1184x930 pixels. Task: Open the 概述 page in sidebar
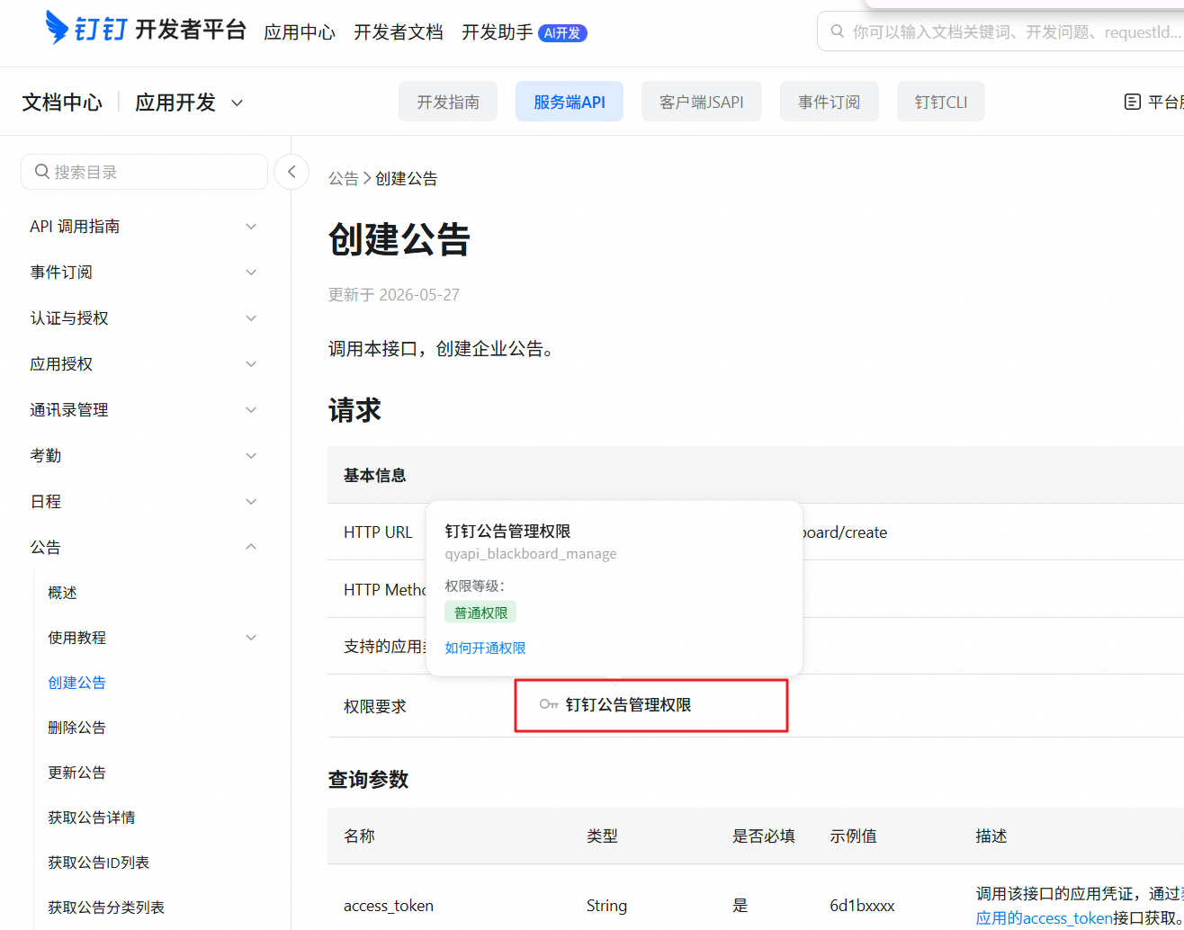click(x=62, y=593)
